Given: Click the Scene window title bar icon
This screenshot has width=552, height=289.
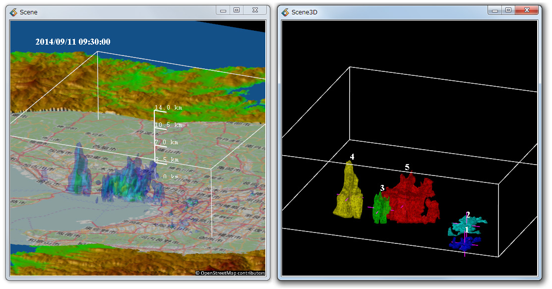Looking at the screenshot, I should 13,12.
